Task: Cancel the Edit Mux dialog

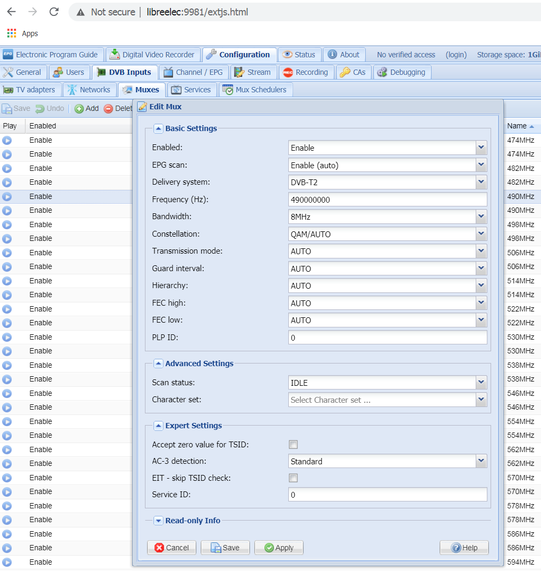Action: pos(171,548)
